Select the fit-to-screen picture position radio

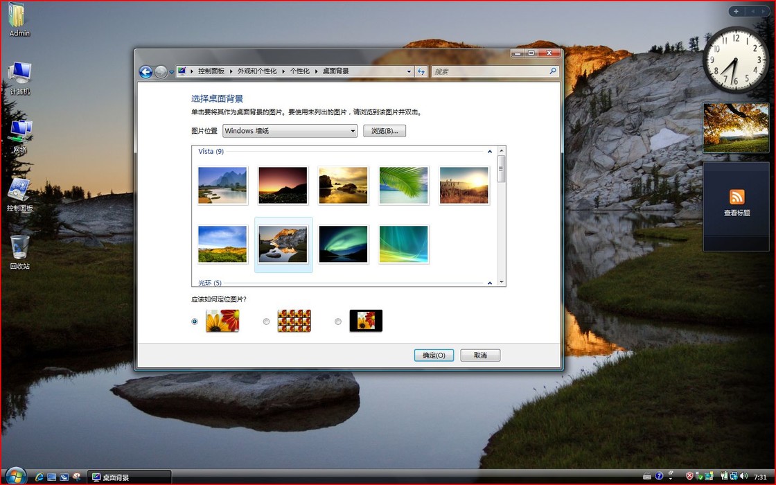195,321
